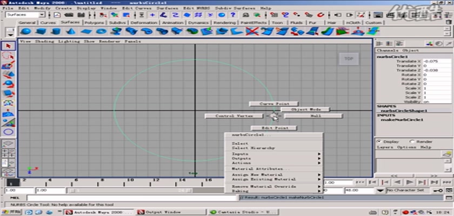Choose Control Vertex in marking menu
This screenshot has width=454, height=216.
234,116
